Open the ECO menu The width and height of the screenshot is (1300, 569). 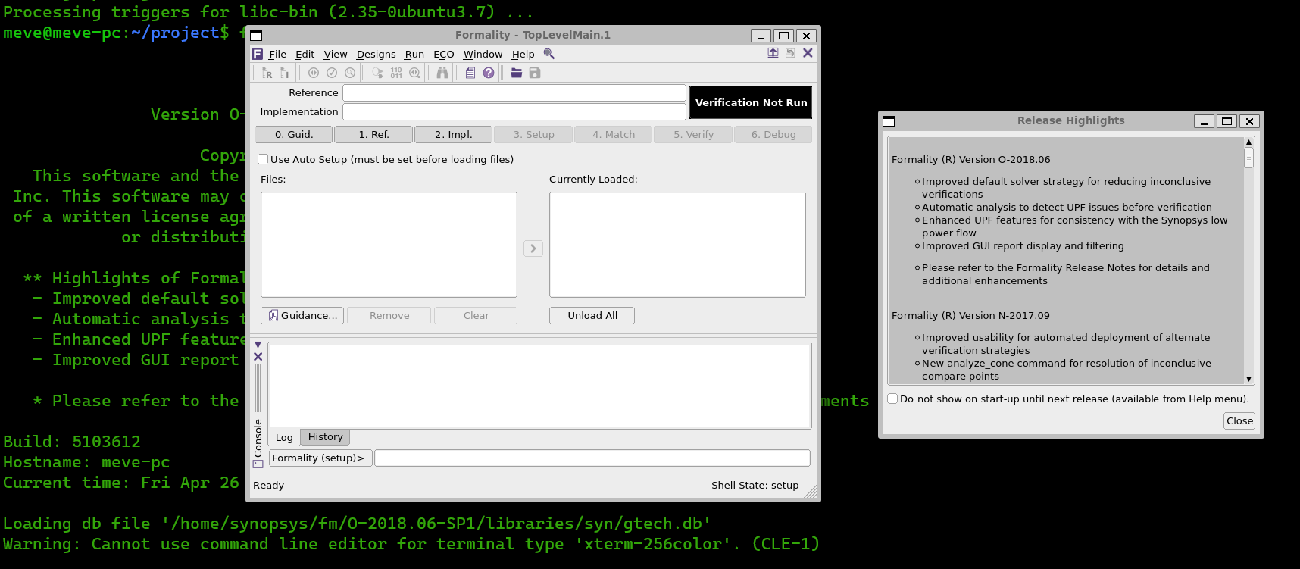pyautogui.click(x=444, y=54)
